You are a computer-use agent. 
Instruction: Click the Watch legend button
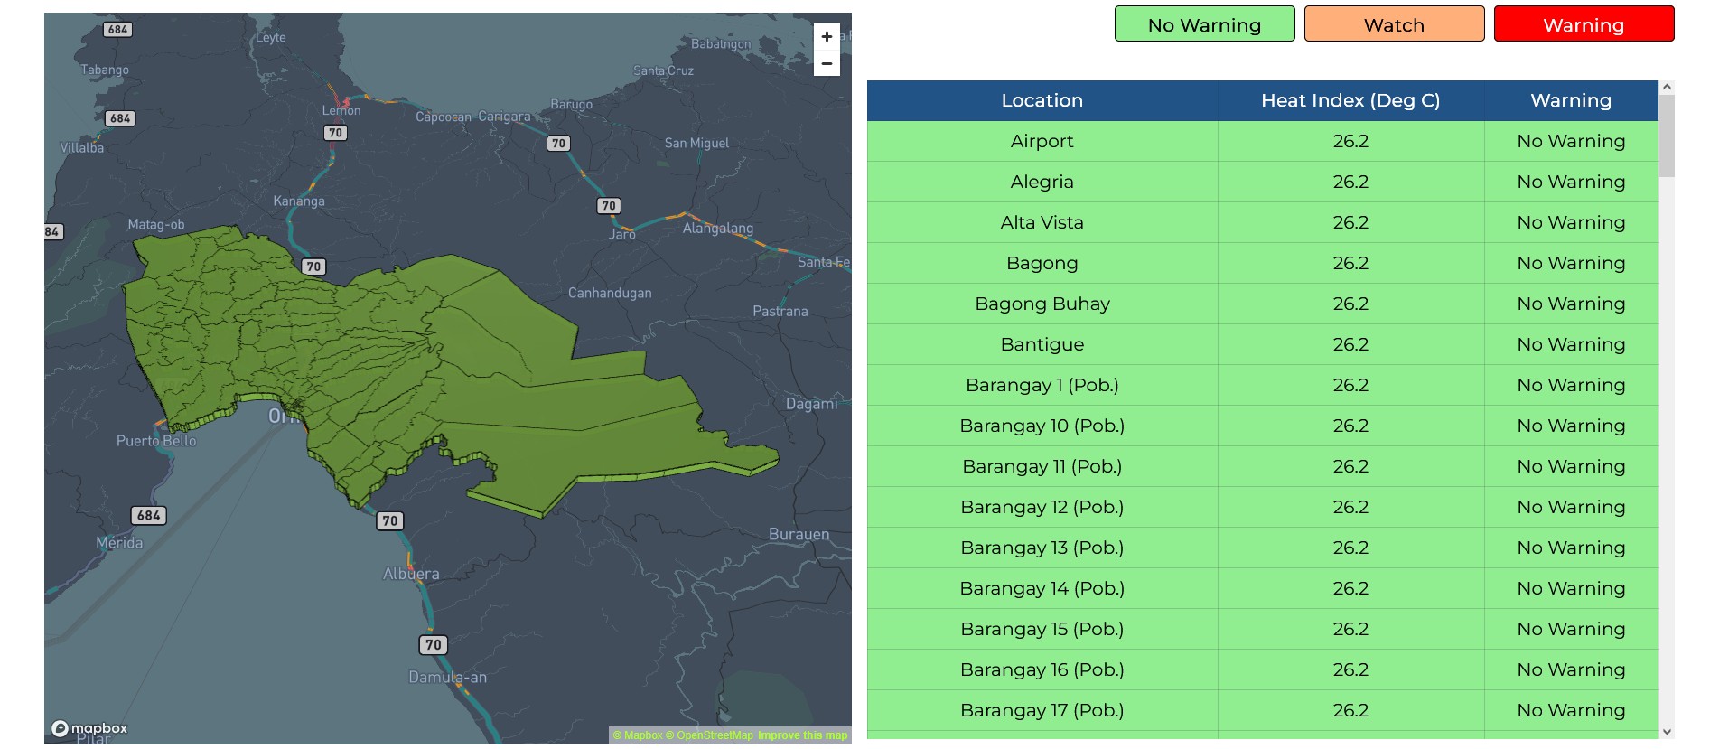(x=1394, y=24)
